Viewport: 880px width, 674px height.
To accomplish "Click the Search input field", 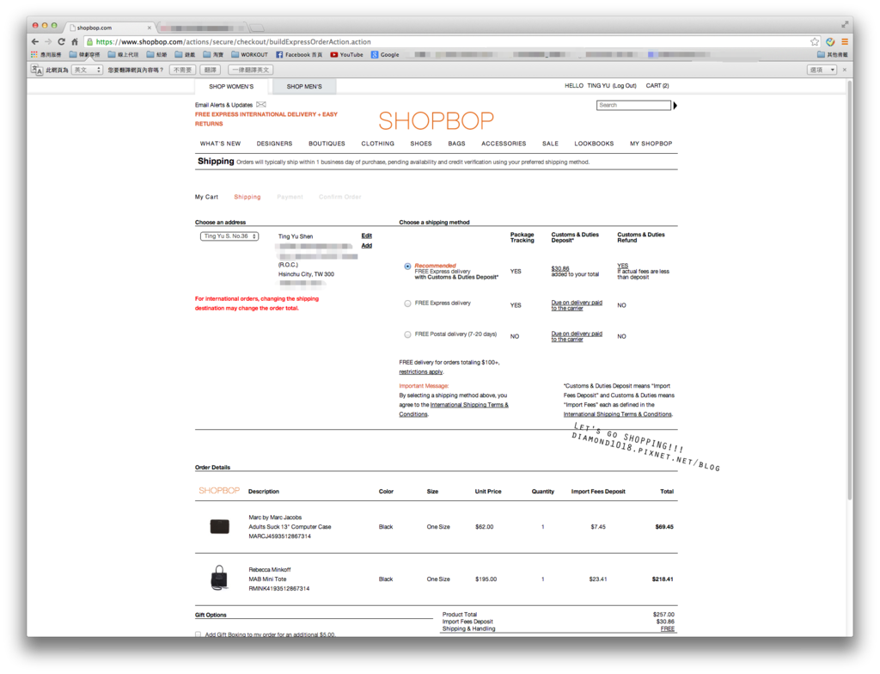I will click(633, 106).
